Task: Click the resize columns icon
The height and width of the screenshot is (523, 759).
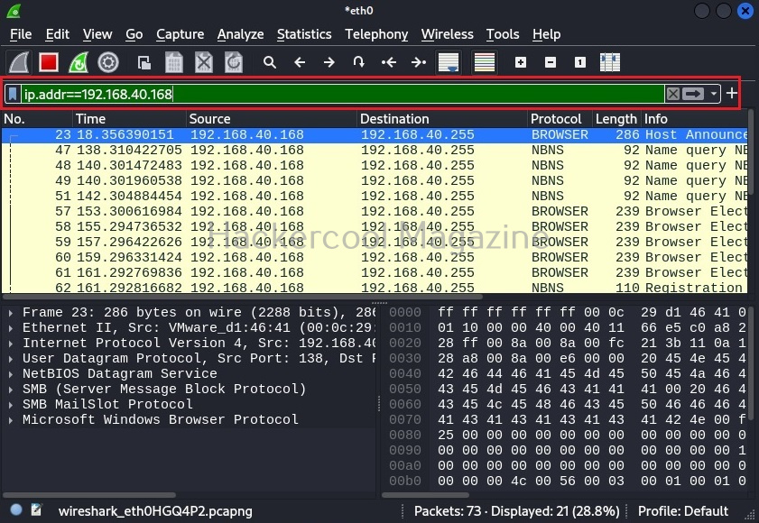Action: click(x=610, y=62)
